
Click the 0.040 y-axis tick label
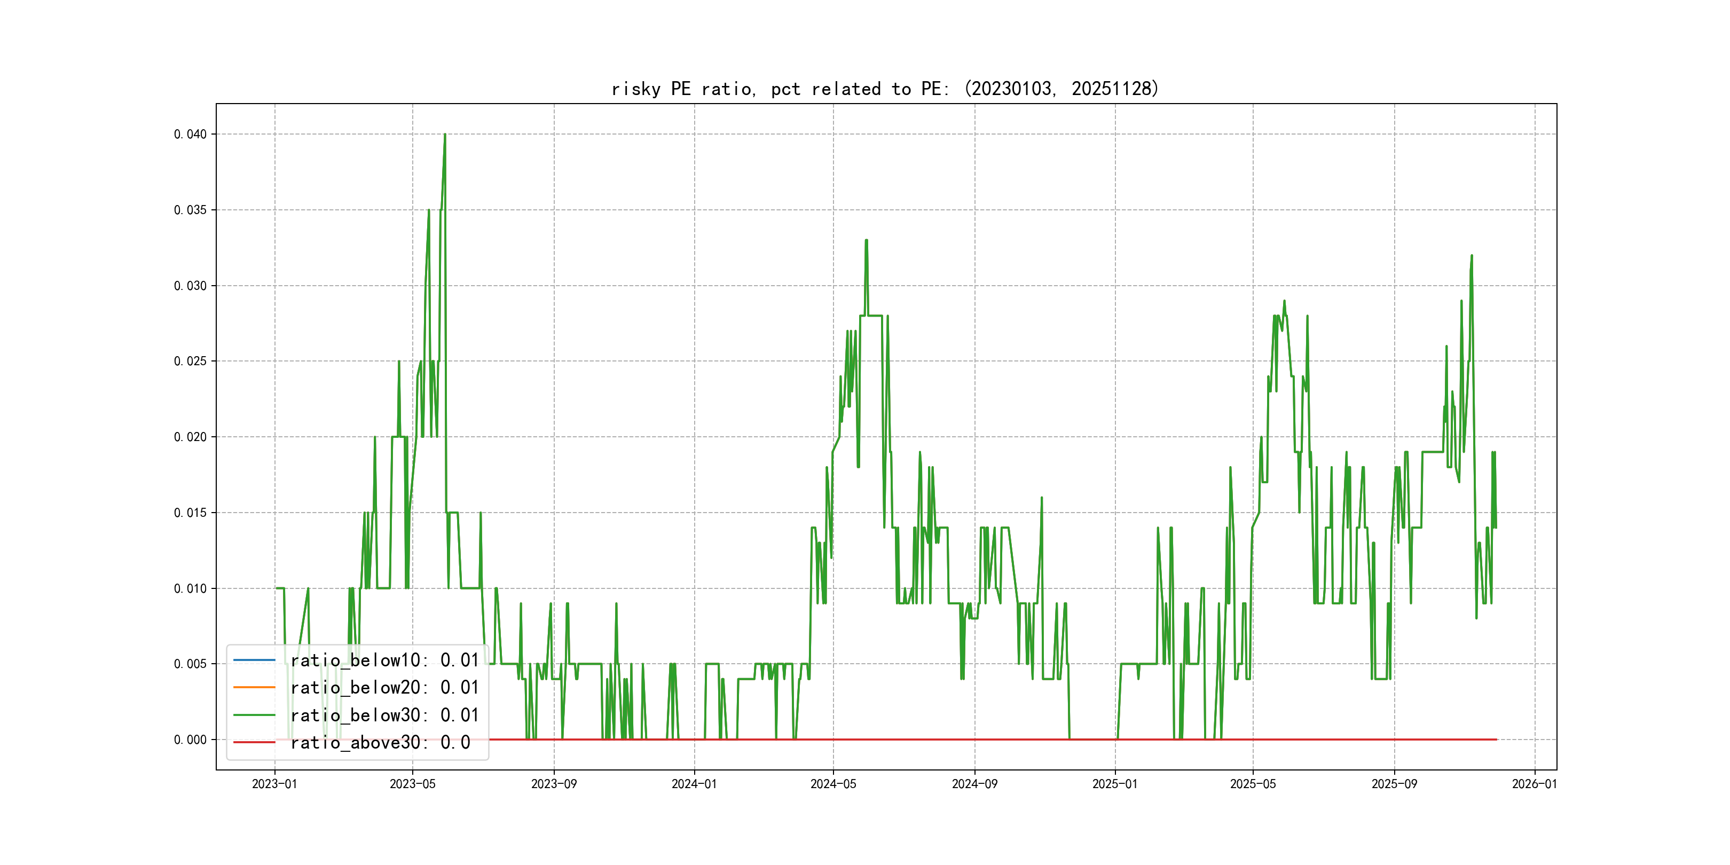pyautogui.click(x=190, y=135)
